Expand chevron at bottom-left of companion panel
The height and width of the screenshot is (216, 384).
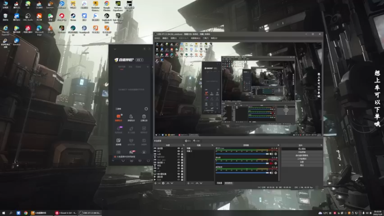point(113,161)
